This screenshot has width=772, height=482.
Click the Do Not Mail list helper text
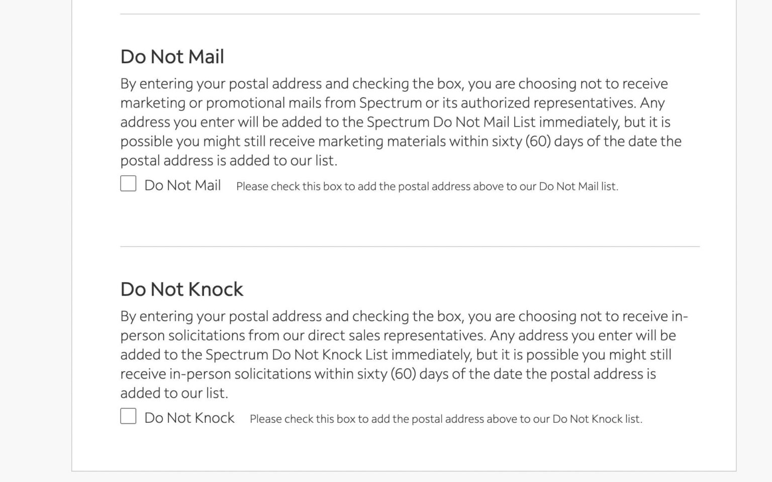(x=427, y=186)
